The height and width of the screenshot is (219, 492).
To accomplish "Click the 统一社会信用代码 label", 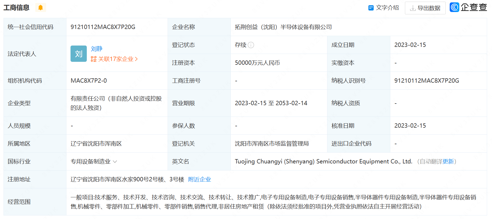I will 30,27.
